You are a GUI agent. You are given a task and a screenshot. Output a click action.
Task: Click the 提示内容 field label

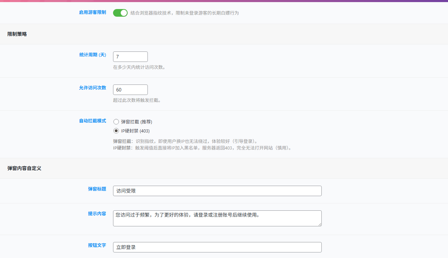97,214
